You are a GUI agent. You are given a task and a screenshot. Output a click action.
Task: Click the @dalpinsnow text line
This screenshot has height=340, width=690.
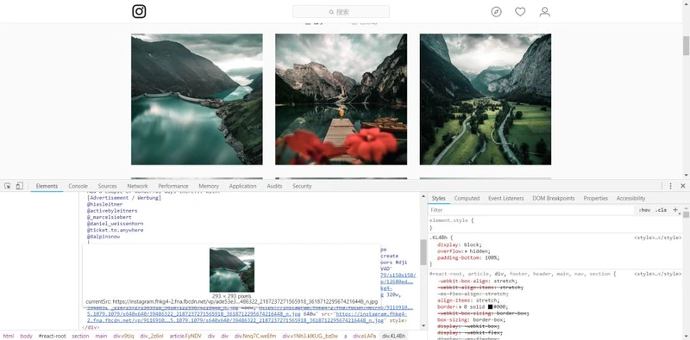tap(103, 237)
